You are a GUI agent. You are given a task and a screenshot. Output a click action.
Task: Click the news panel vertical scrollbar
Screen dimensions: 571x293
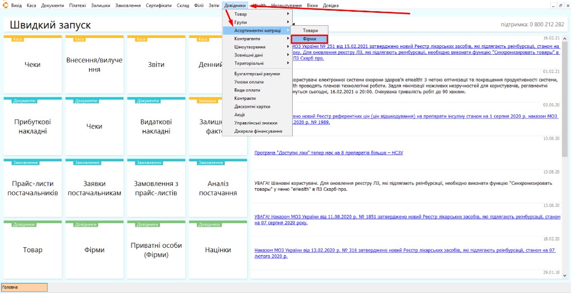565,157
